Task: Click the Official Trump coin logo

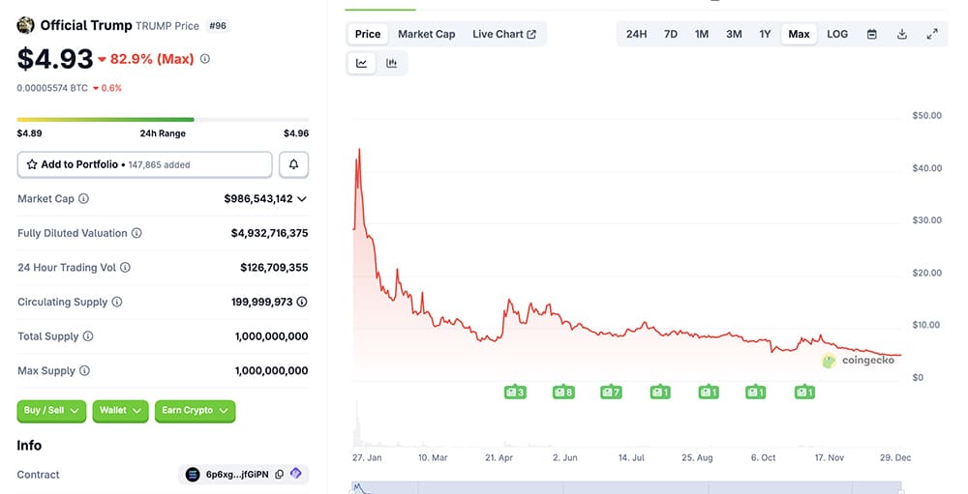Action: (25, 25)
